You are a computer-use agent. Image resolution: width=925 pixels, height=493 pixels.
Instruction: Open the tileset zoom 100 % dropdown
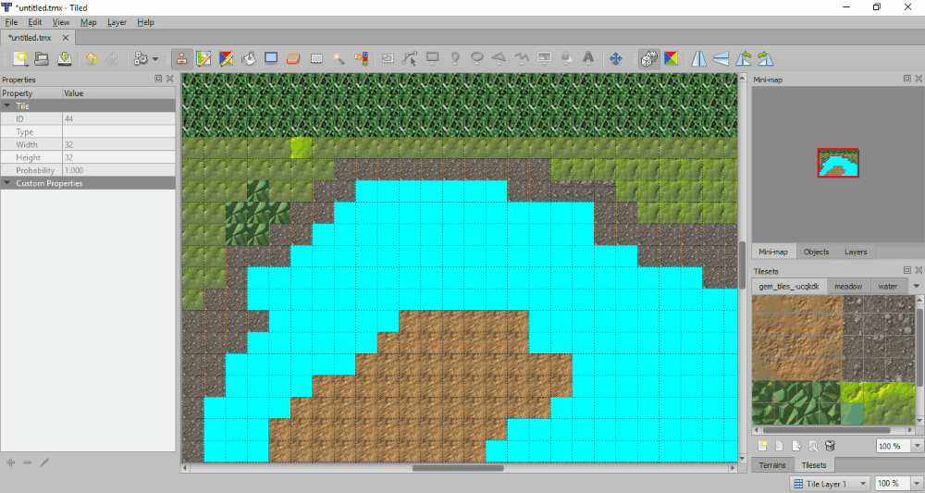[x=918, y=446]
